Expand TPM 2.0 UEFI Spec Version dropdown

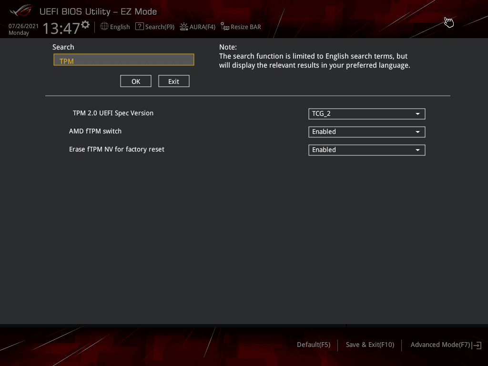366,114
